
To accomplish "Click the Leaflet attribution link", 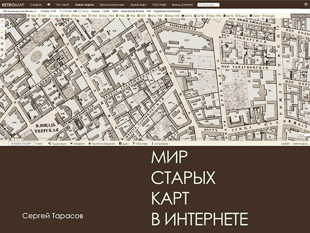I will pos(285,144).
